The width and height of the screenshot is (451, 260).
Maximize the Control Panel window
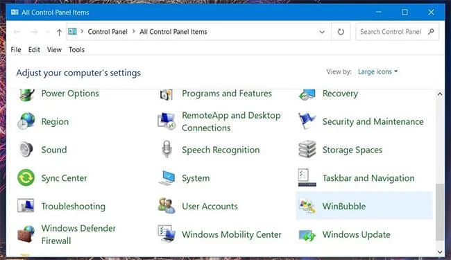[405, 12]
